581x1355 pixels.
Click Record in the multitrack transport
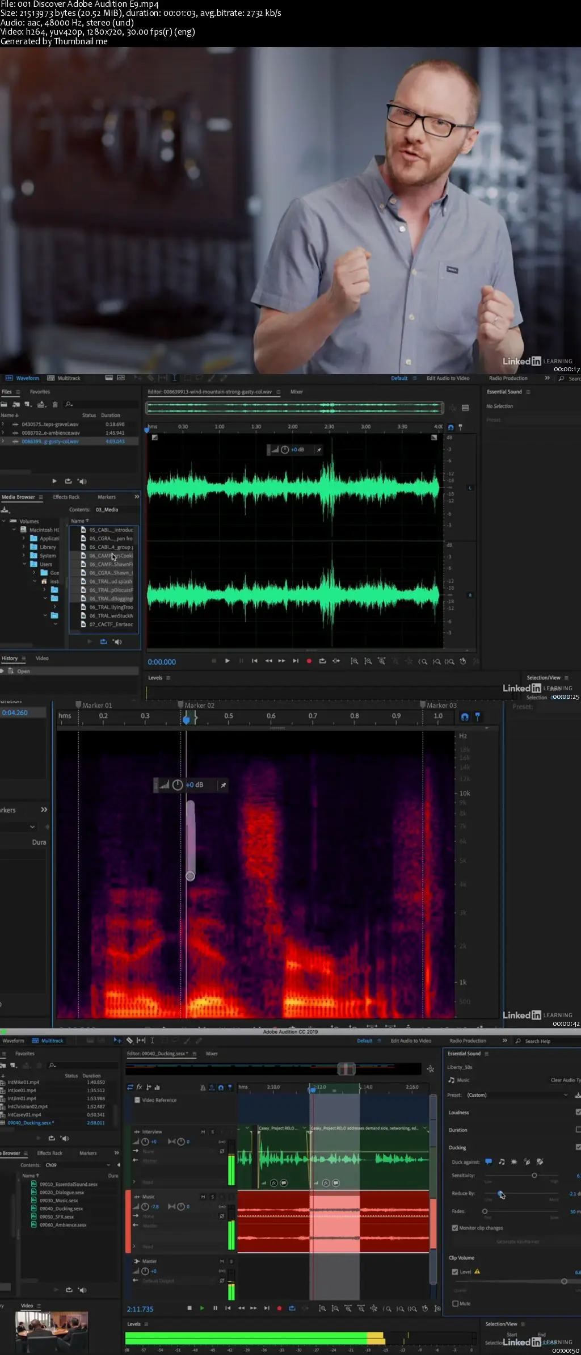(x=279, y=1308)
